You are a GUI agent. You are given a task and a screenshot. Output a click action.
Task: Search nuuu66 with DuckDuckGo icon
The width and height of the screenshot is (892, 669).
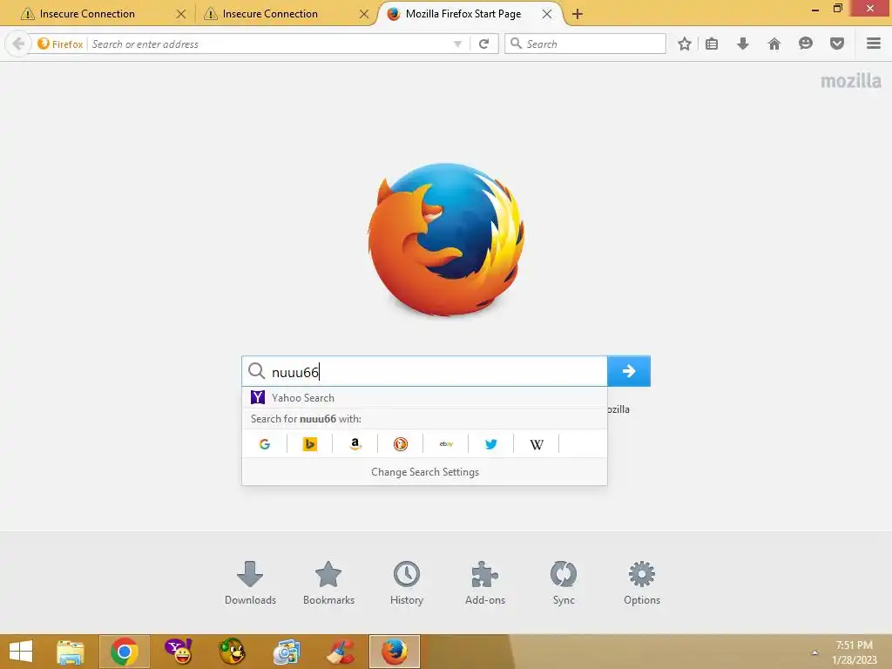pos(401,443)
